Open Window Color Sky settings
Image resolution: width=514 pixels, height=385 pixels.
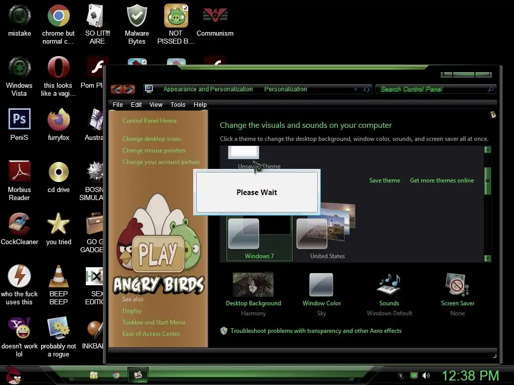(322, 294)
